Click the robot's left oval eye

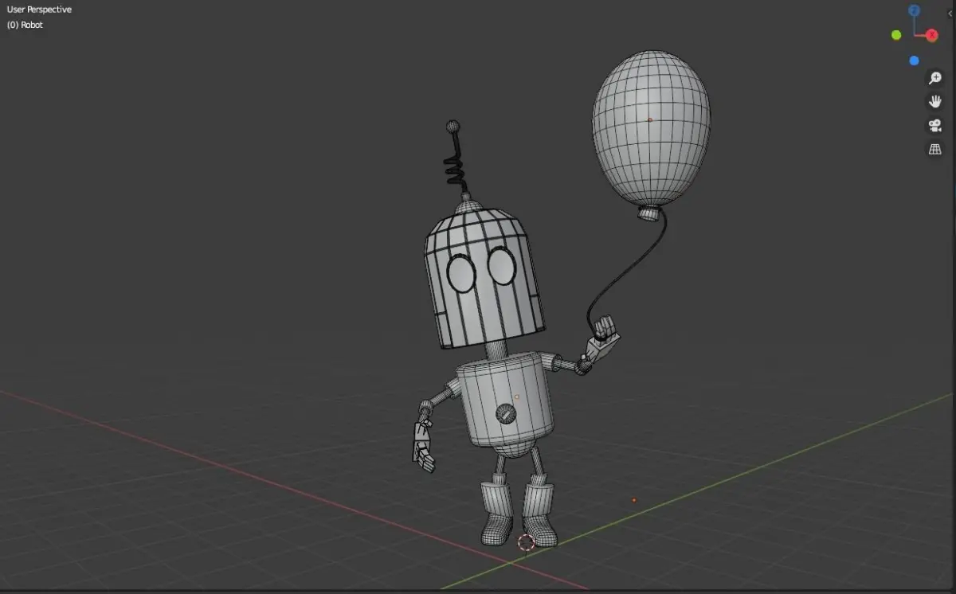tap(461, 272)
